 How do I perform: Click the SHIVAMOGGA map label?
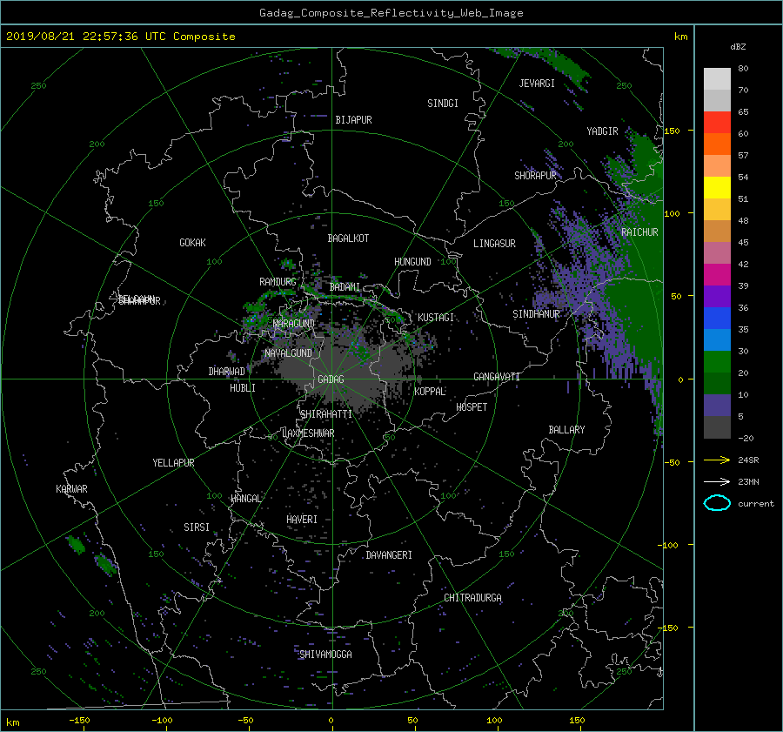click(325, 655)
